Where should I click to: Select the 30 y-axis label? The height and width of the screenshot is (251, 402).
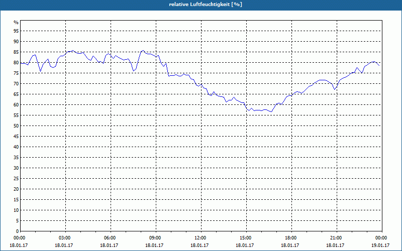16,168
